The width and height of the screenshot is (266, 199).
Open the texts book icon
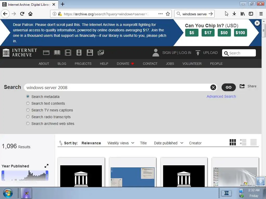coord(57,53)
